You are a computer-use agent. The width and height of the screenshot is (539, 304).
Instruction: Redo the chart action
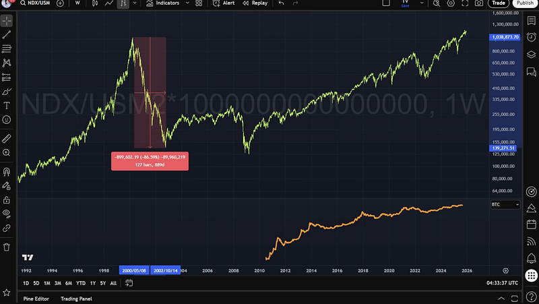pyautogui.click(x=295, y=3)
